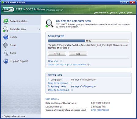Open the Tools dropdown in top menu

click(x=122, y=13)
